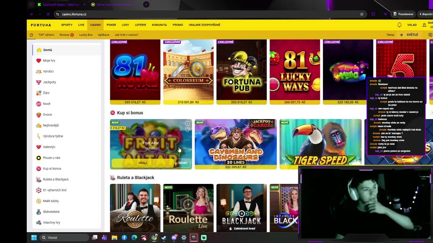Image resolution: width=433 pixels, height=243 pixels.
Task: Open the Domů sidebar item
Action: pyautogui.click(x=67, y=50)
